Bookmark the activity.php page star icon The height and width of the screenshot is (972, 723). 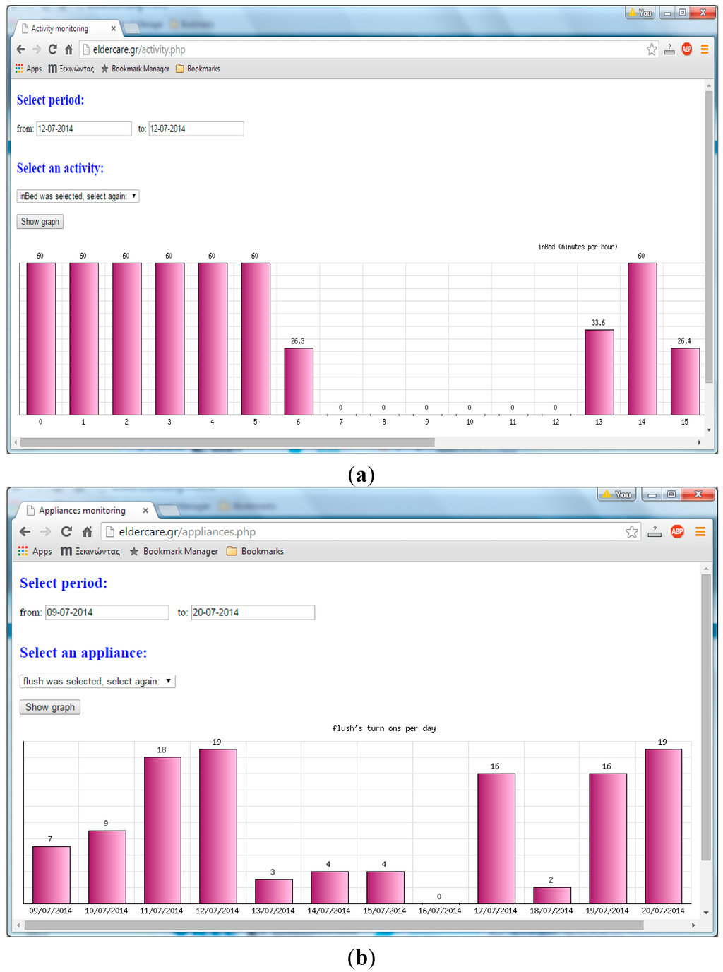652,49
